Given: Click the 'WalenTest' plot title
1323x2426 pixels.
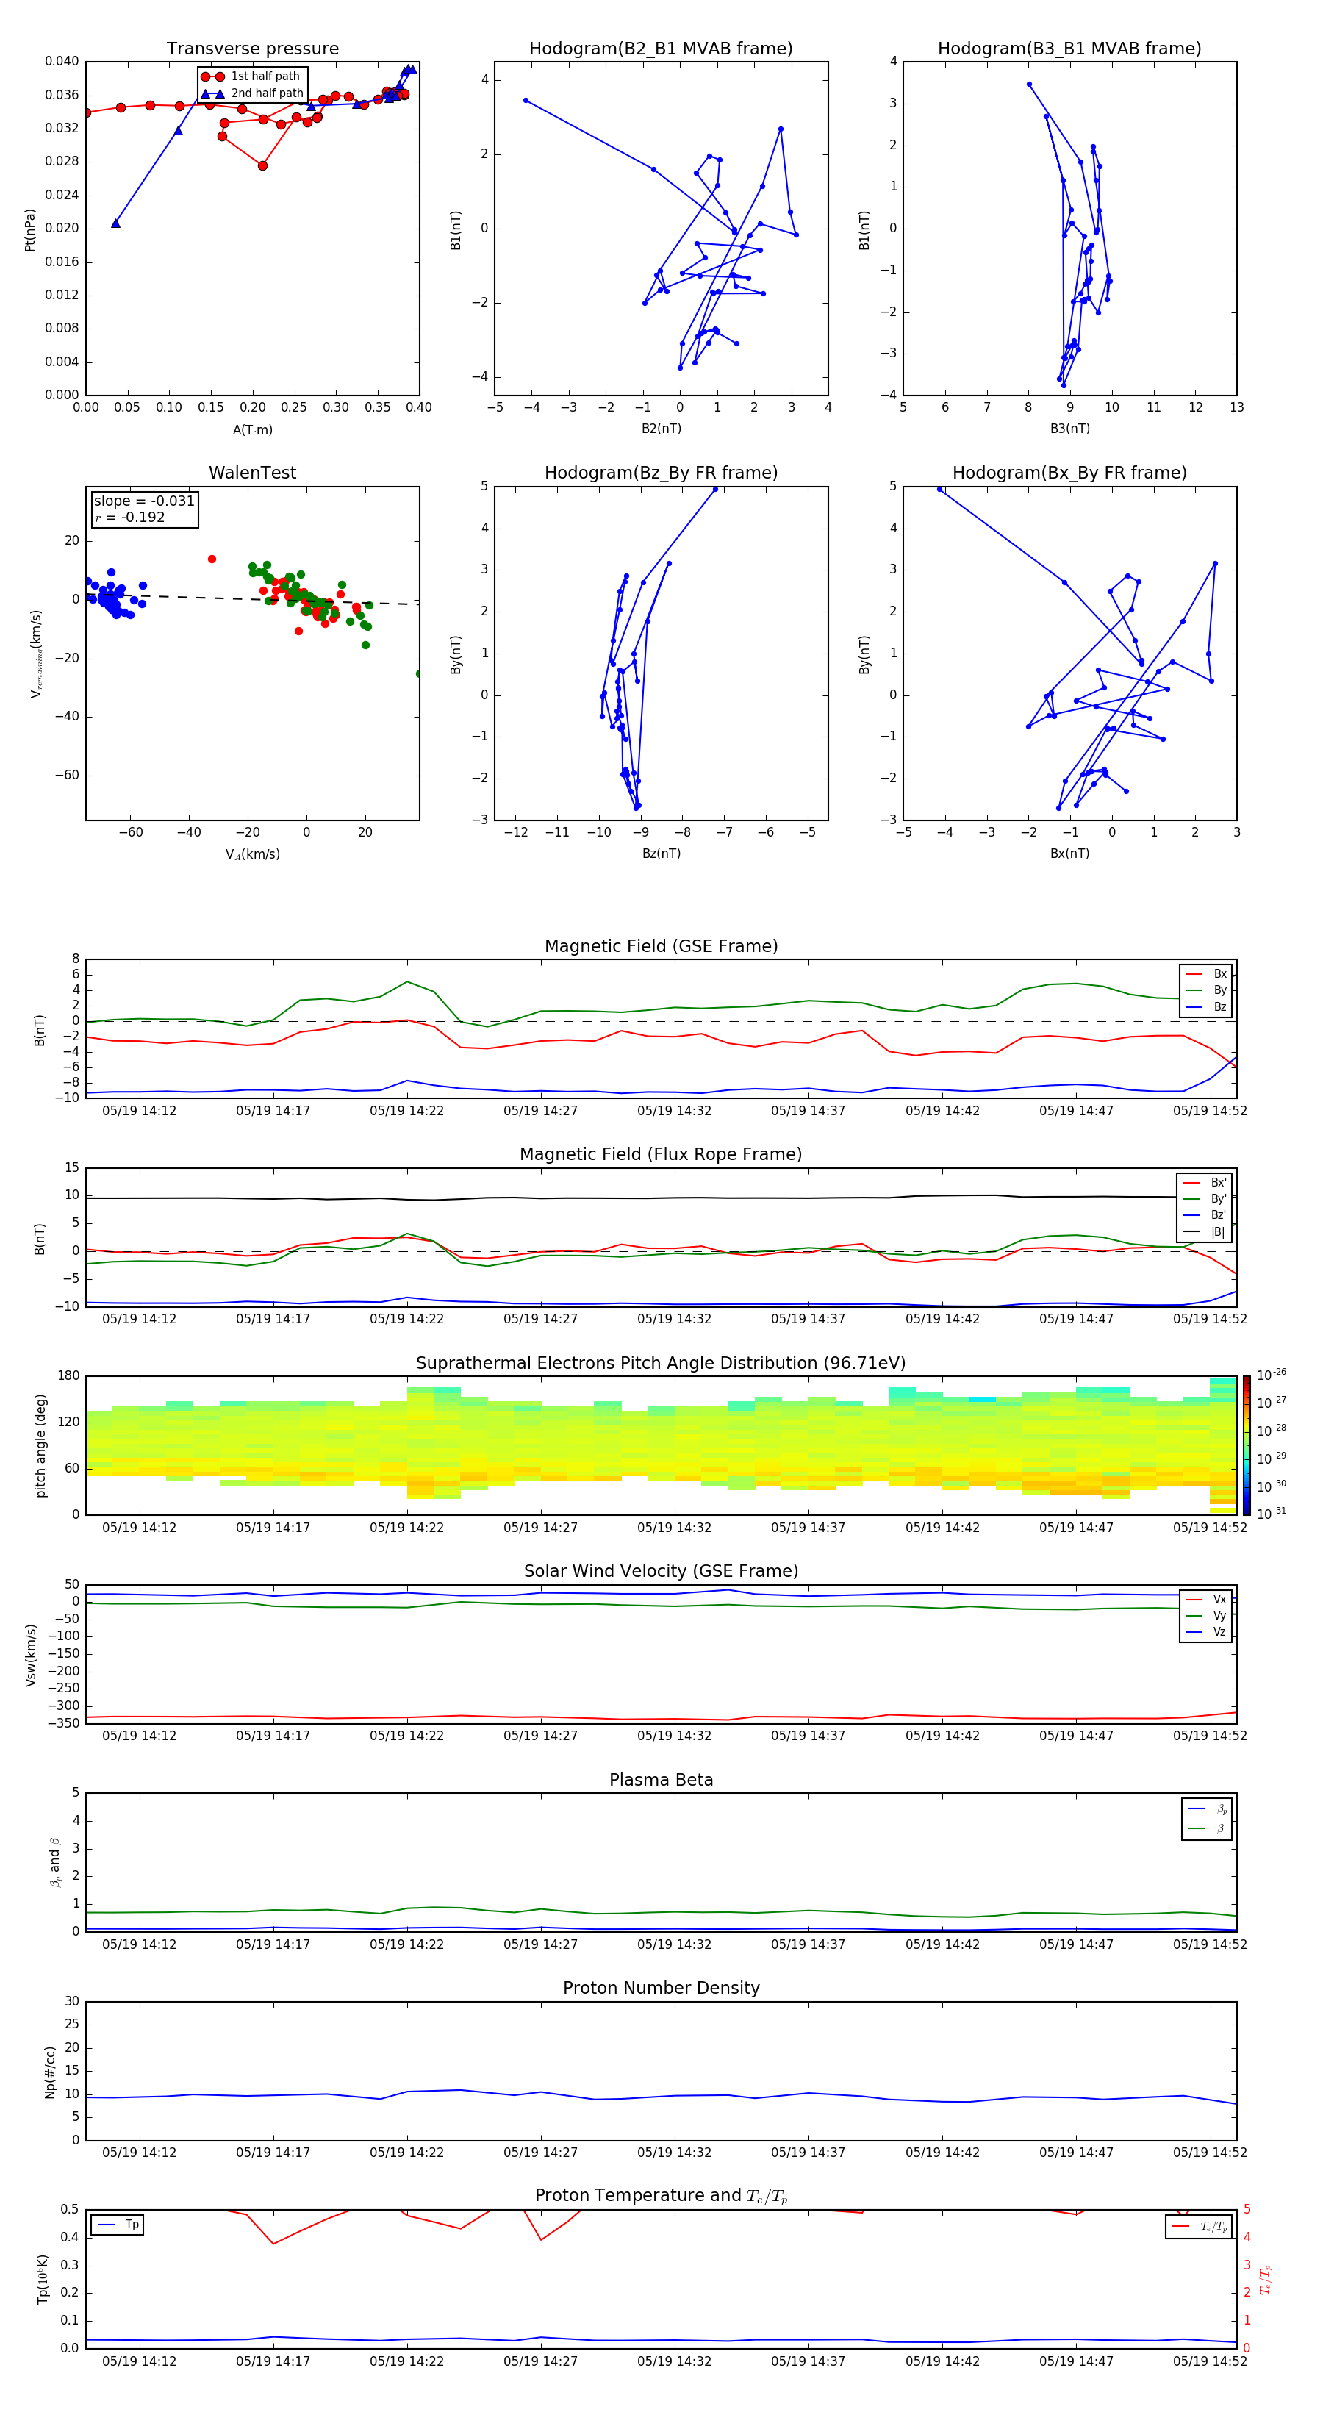Looking at the screenshot, I should pos(252,473).
